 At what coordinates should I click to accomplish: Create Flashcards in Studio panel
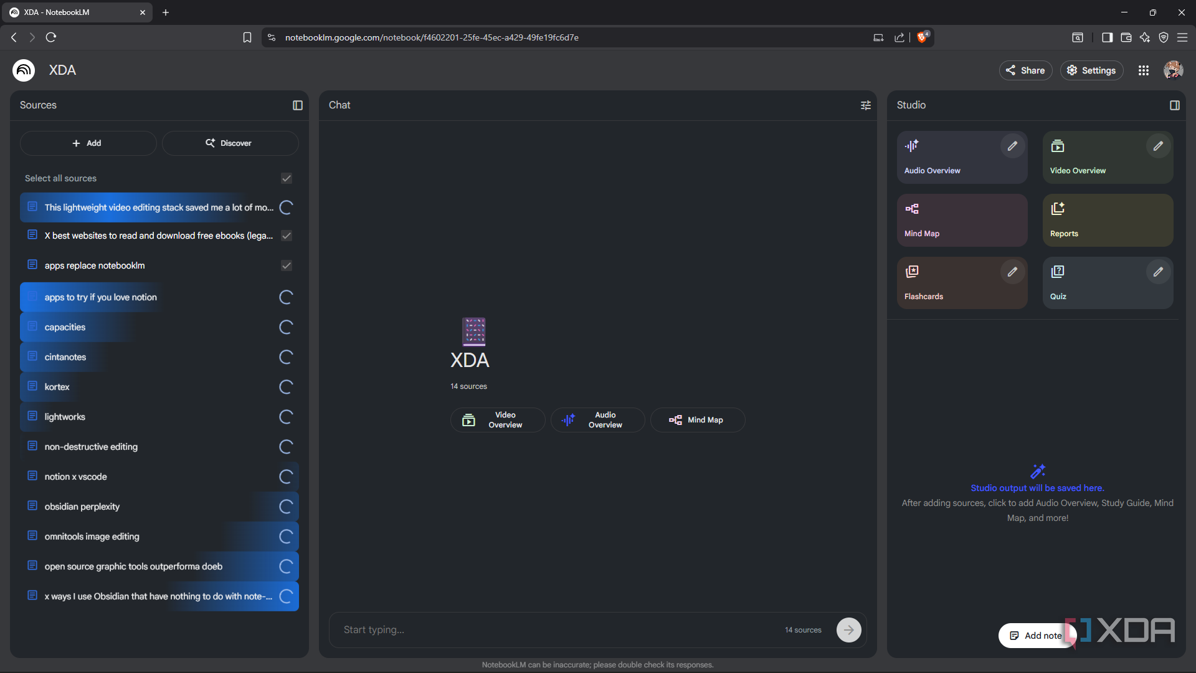[962, 283]
